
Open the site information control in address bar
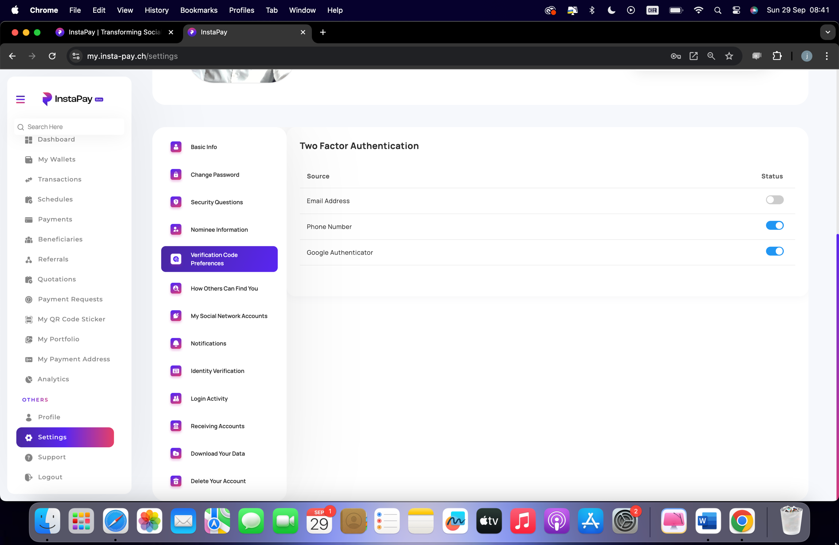pyautogui.click(x=76, y=56)
